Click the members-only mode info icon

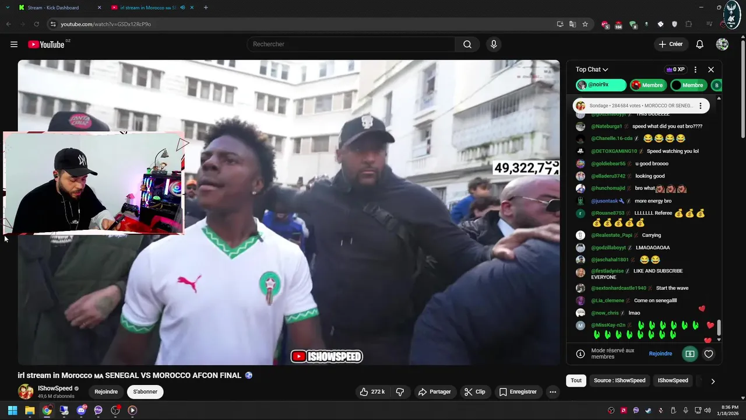580,353
